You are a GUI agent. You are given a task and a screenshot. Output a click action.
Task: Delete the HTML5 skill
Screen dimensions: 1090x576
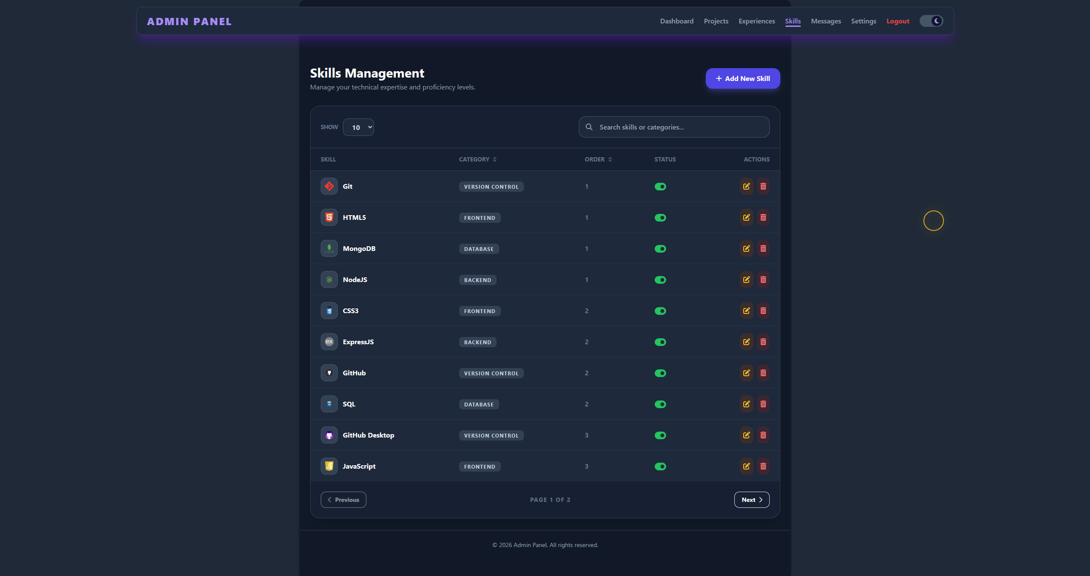(763, 217)
